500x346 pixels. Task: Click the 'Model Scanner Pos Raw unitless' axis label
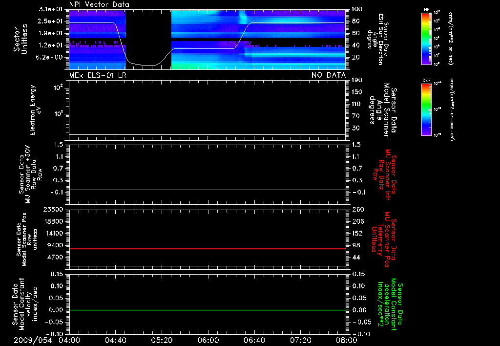(x=27, y=239)
